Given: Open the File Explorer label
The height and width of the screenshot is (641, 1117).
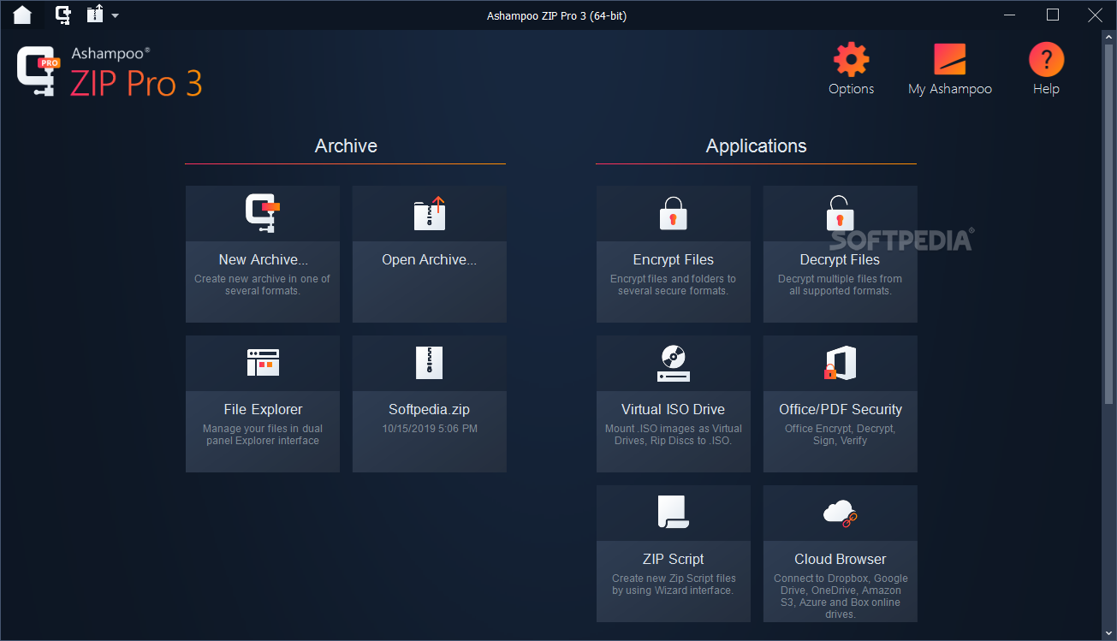Looking at the screenshot, I should pyautogui.click(x=263, y=409).
